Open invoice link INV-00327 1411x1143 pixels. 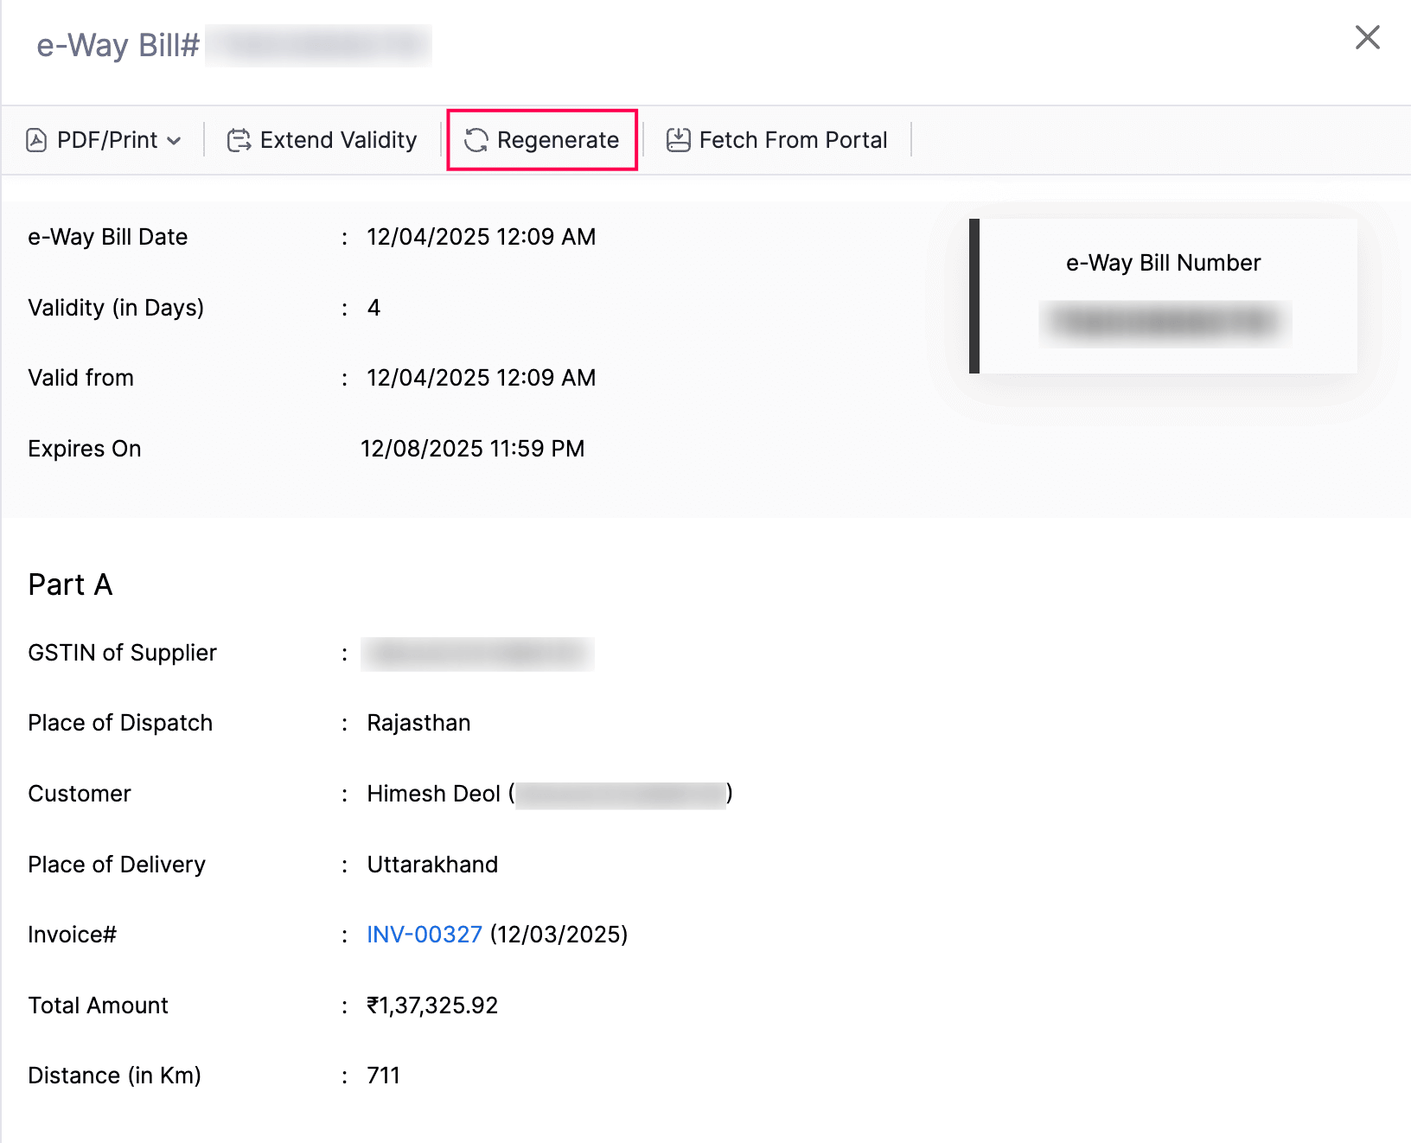pos(424,935)
